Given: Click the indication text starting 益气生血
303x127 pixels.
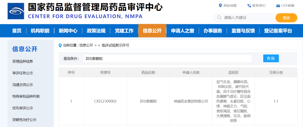Looking at the screenshot, I should [233, 101].
